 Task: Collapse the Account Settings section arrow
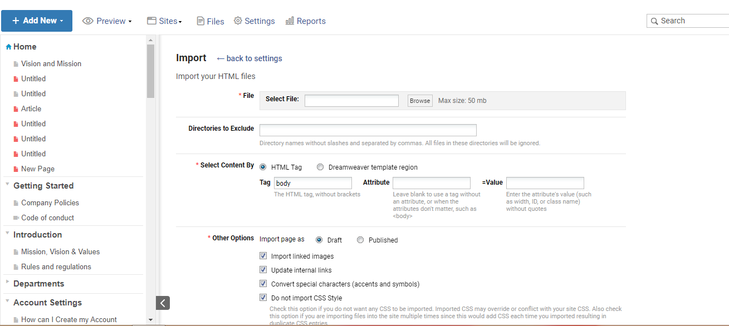(7, 300)
